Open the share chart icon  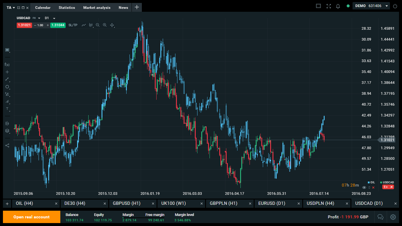pyautogui.click(x=7, y=145)
